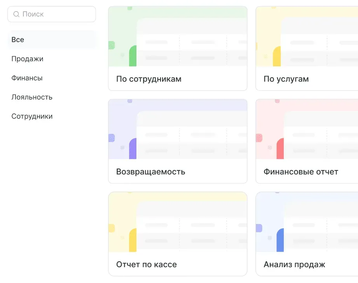Select the 'Все' category in sidebar

18,39
